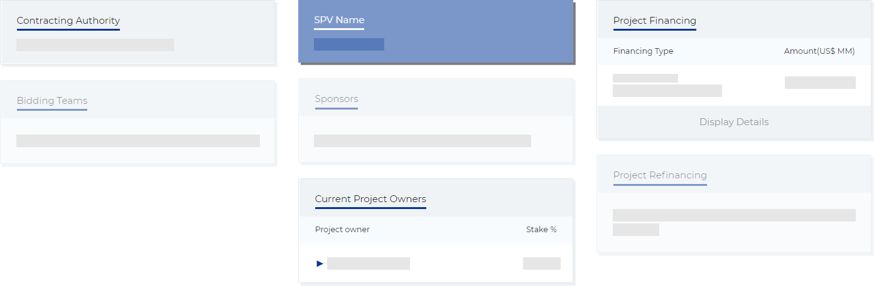Click the SPV Name heading
This screenshot has height=286, width=874.
coord(339,20)
